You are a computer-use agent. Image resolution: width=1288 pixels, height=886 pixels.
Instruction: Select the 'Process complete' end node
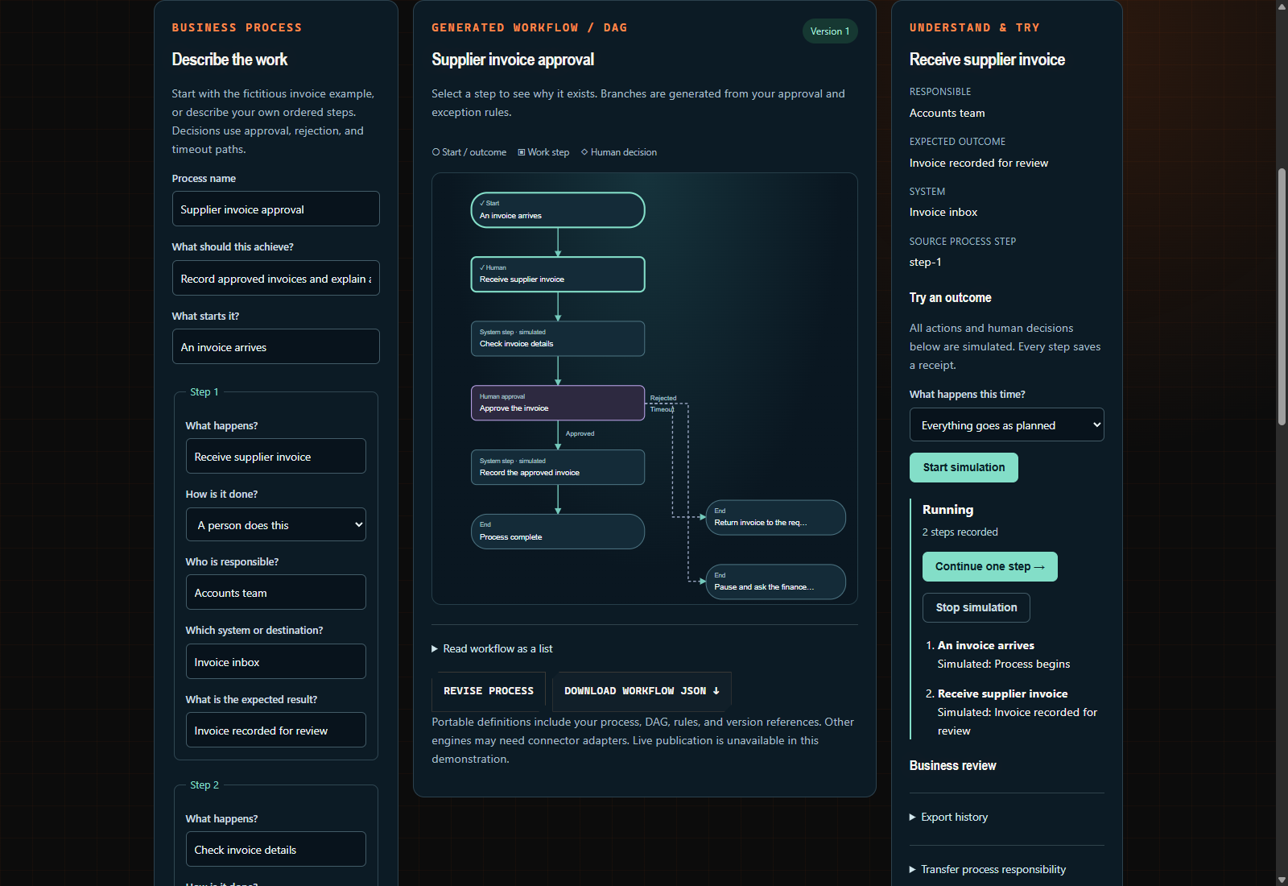click(558, 532)
